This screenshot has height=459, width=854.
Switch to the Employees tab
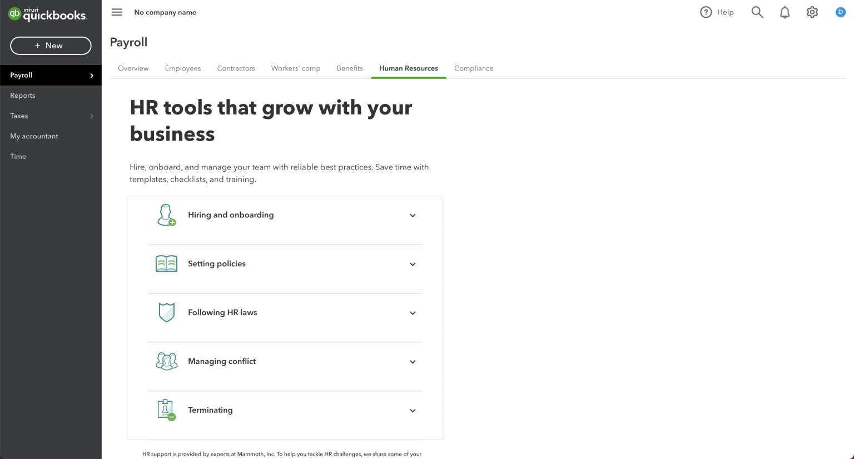(182, 68)
